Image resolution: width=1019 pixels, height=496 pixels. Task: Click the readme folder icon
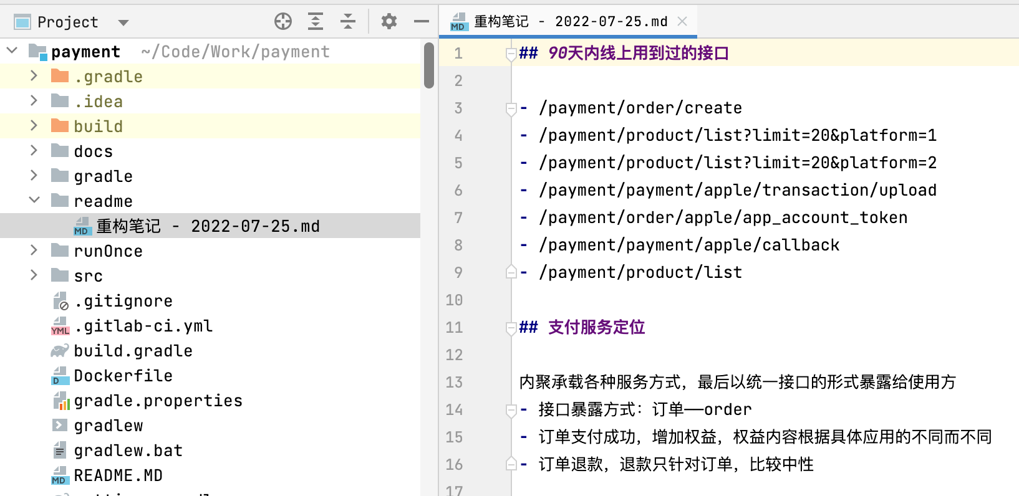click(60, 201)
